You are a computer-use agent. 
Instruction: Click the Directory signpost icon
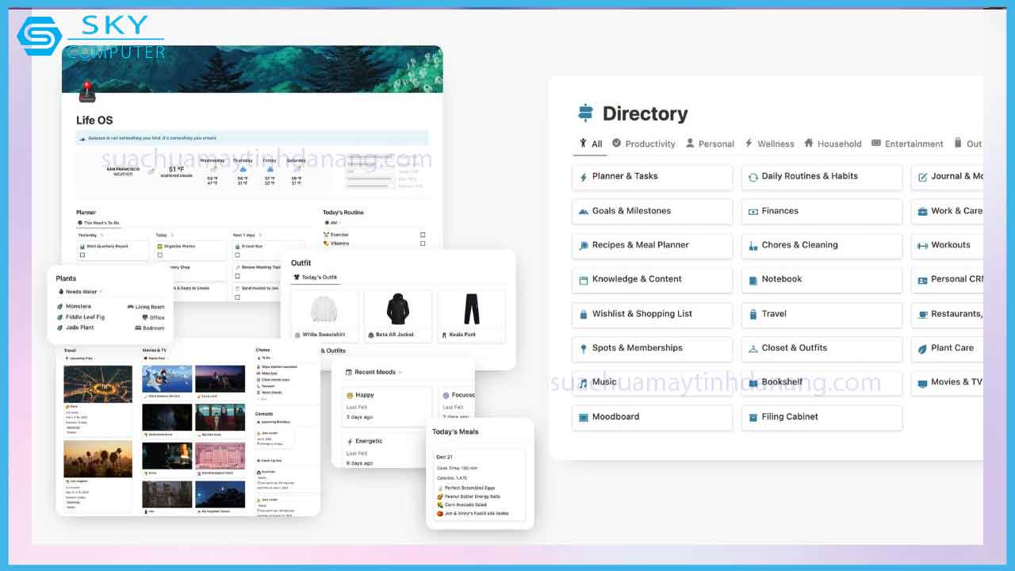585,113
